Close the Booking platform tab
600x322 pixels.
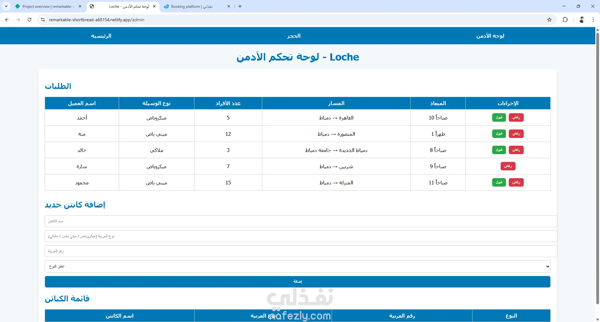229,6
